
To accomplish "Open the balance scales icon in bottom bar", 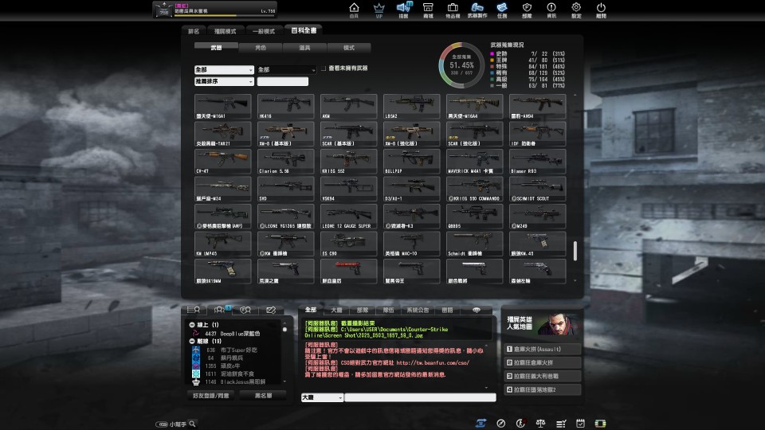I will [x=540, y=423].
